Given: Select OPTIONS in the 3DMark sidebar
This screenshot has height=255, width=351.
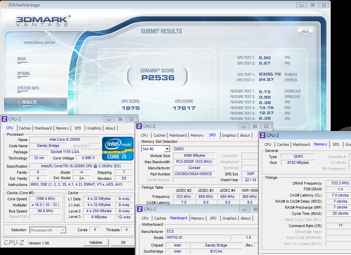Looking at the screenshot, I should tap(23, 73).
